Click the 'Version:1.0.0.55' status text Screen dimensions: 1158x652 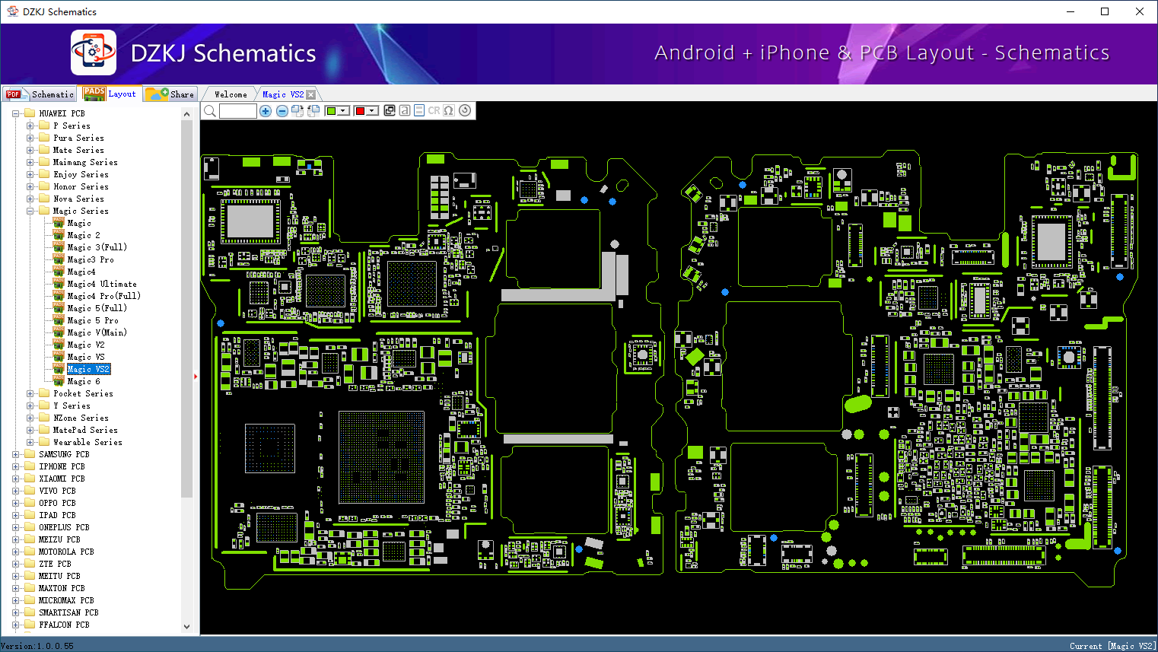(37, 646)
